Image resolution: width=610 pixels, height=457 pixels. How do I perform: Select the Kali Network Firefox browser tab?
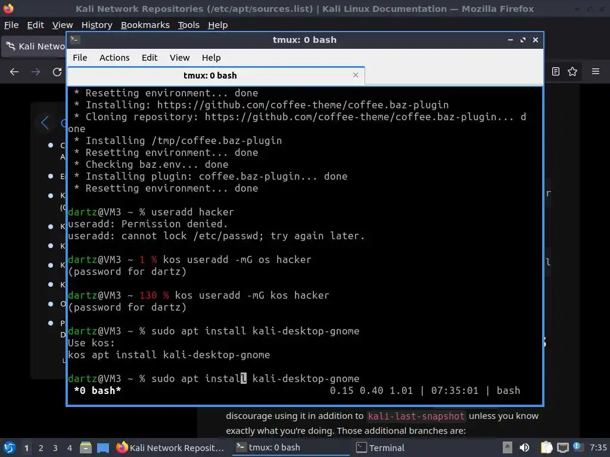[34, 46]
